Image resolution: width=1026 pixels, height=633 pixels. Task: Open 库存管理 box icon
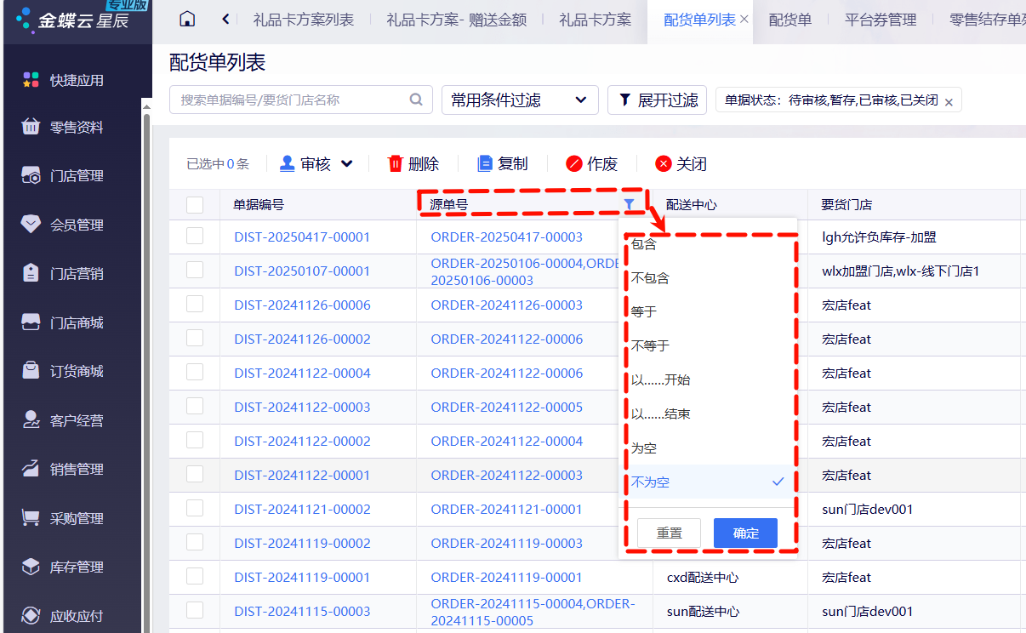click(31, 567)
